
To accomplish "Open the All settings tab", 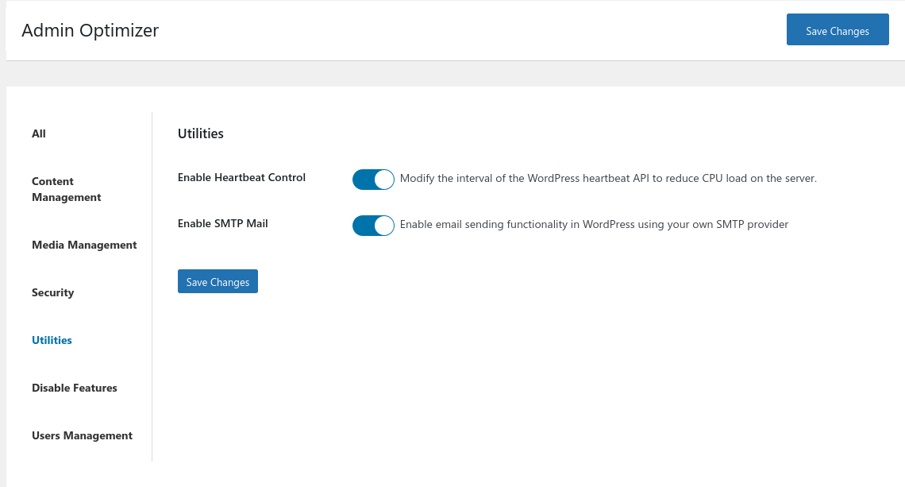I will click(x=39, y=134).
